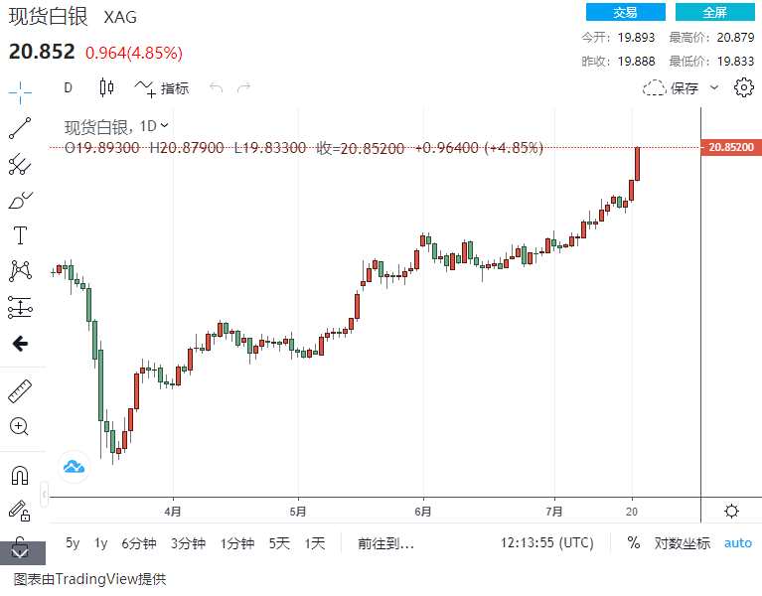Collapse the 现货白银 1D legend chevron
This screenshot has height=596, width=762.
[165, 125]
